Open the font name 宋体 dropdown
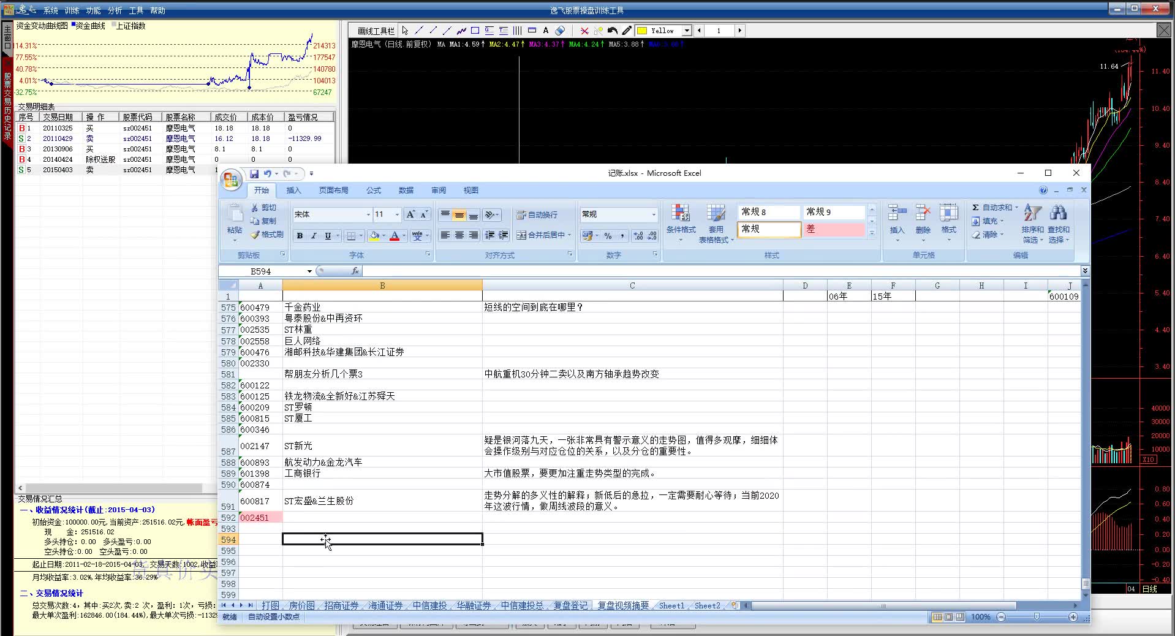Viewport: 1175px width, 636px height. (368, 214)
